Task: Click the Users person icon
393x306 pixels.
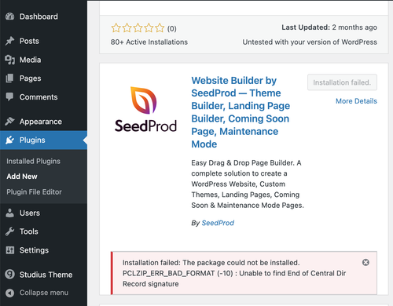Action: point(9,213)
